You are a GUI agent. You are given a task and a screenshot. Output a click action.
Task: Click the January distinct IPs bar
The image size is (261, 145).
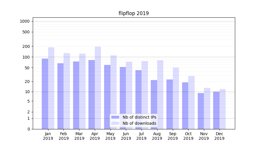(x=45, y=94)
